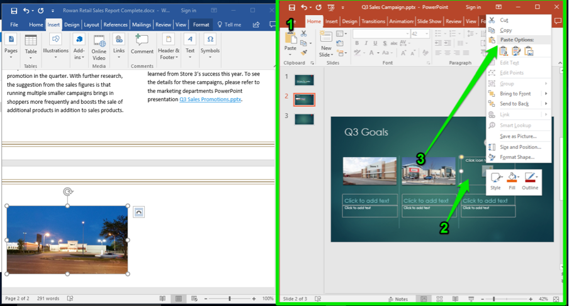Click the orange Fill color swatch
This screenshot has width=569, height=306.
pyautogui.click(x=511, y=180)
